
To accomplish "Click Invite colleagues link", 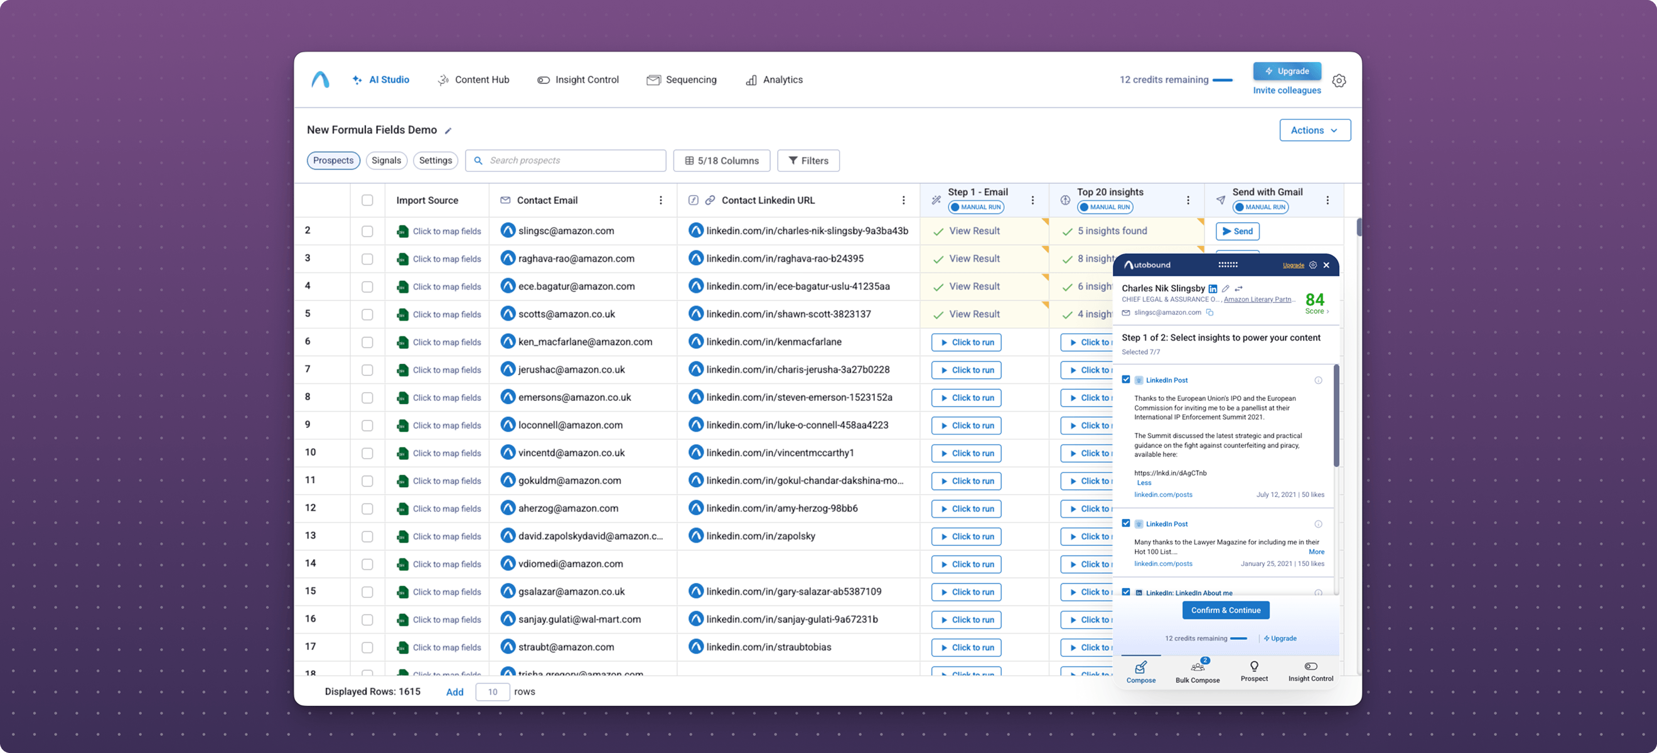I will [x=1287, y=90].
